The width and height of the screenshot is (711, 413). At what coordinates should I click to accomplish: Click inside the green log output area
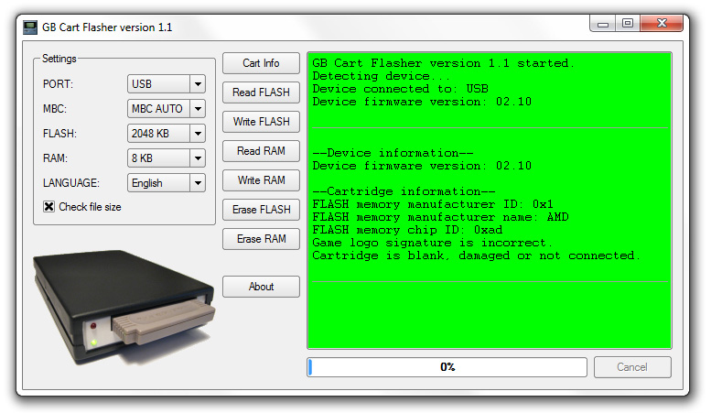(489, 302)
